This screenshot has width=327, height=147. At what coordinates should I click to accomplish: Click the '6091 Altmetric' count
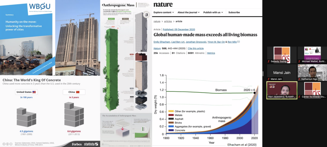[196, 53]
